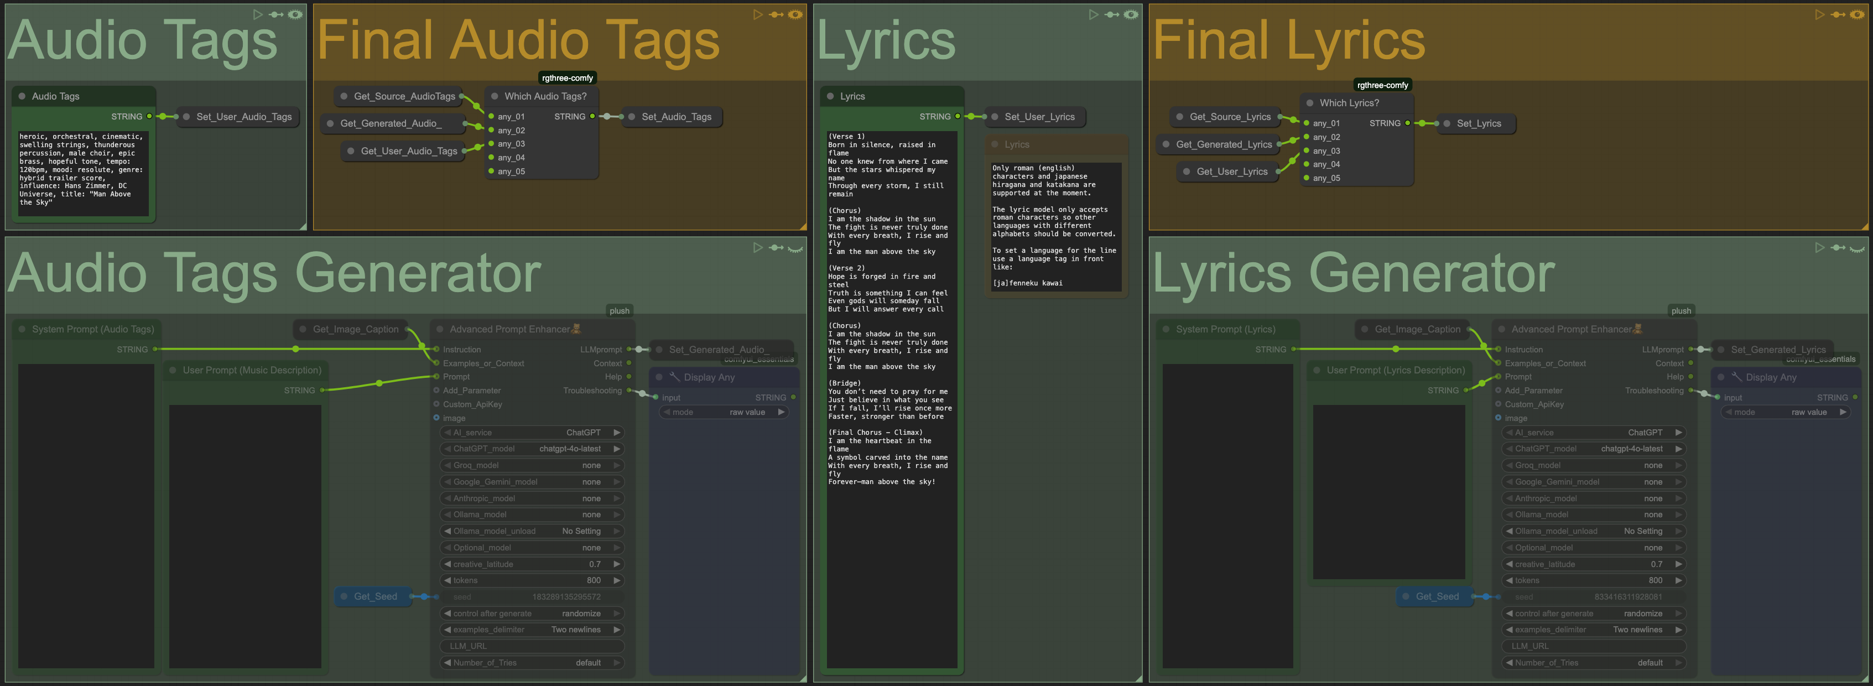The width and height of the screenshot is (1873, 686).
Task: Click the play icon on the Final Lyrics group
Action: [1819, 14]
